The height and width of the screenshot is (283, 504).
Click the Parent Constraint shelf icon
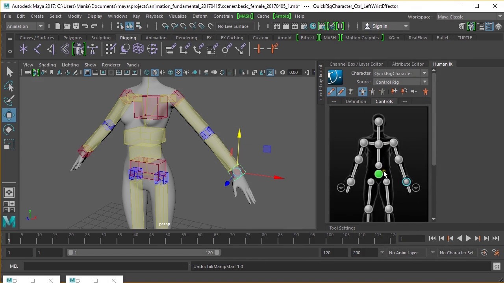pos(170,49)
